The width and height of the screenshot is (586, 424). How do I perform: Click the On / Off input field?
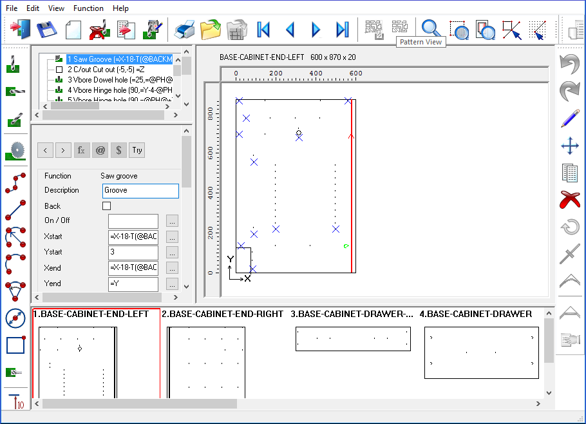coord(133,221)
